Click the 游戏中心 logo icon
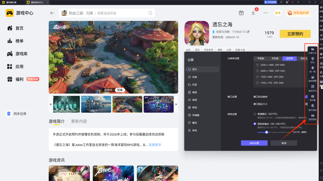This screenshot has width=323, height=181. (10, 13)
